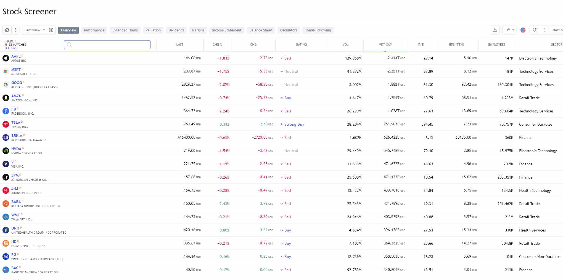Click the UnitedHealth logo icon
563x280 pixels.
click(6, 230)
